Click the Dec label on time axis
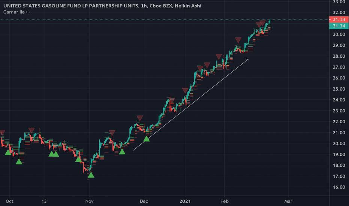The image size is (349, 206). tap(144, 201)
